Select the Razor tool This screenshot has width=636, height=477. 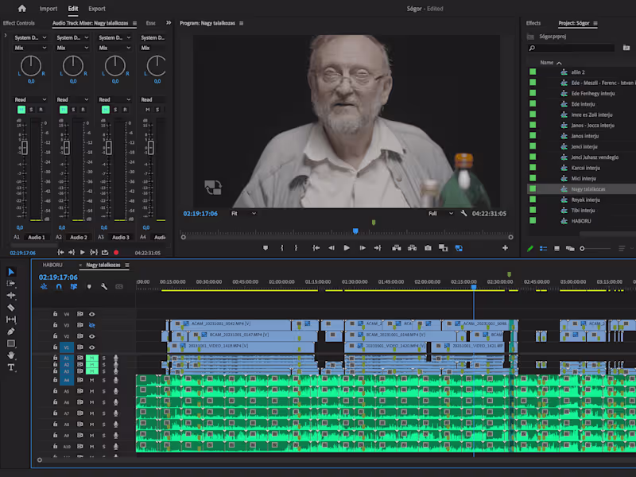(11, 307)
